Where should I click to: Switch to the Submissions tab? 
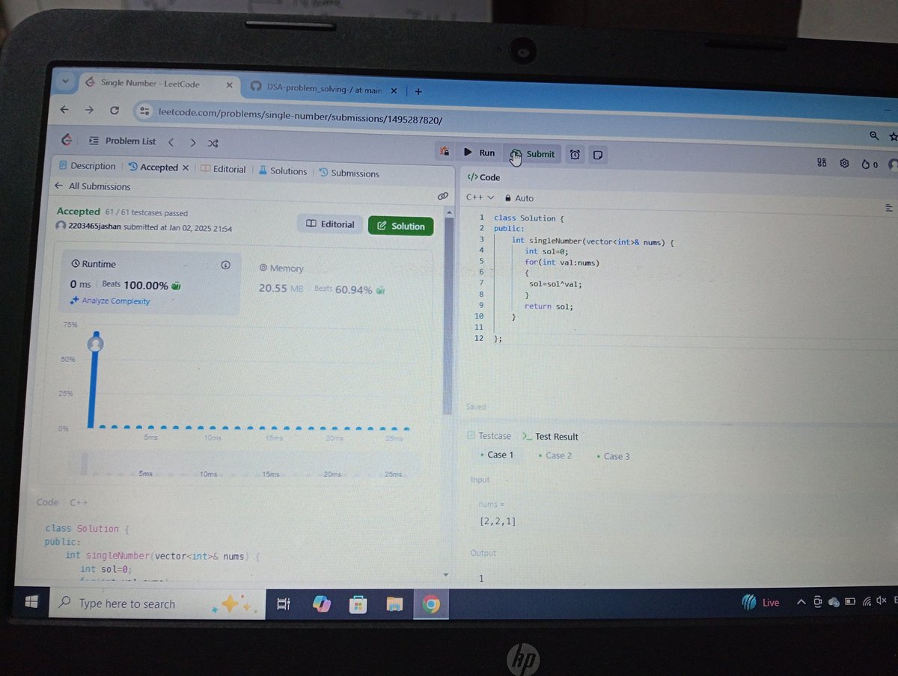point(349,173)
